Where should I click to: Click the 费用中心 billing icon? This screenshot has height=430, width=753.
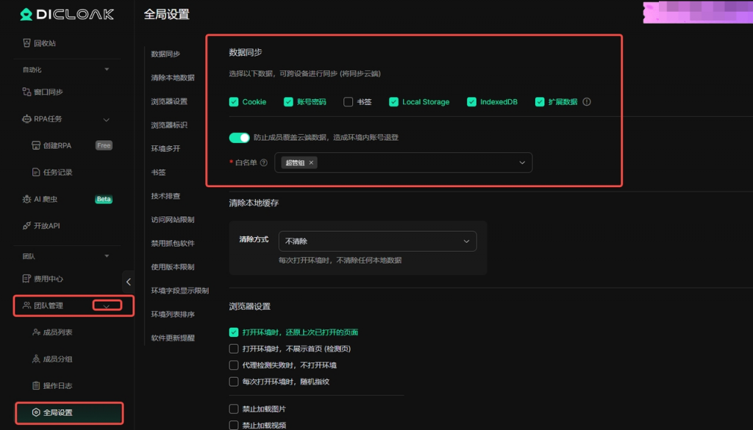click(x=26, y=279)
